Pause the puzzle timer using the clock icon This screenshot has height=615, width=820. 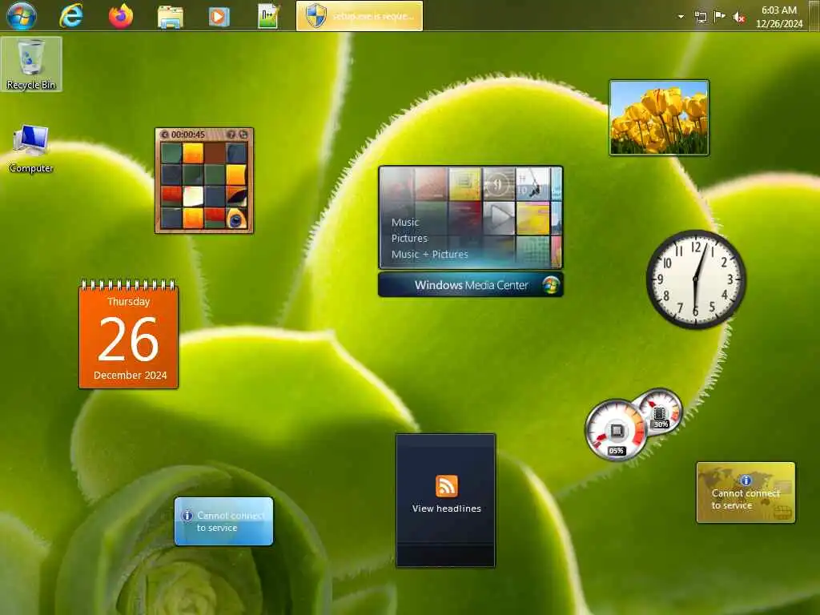pos(164,135)
